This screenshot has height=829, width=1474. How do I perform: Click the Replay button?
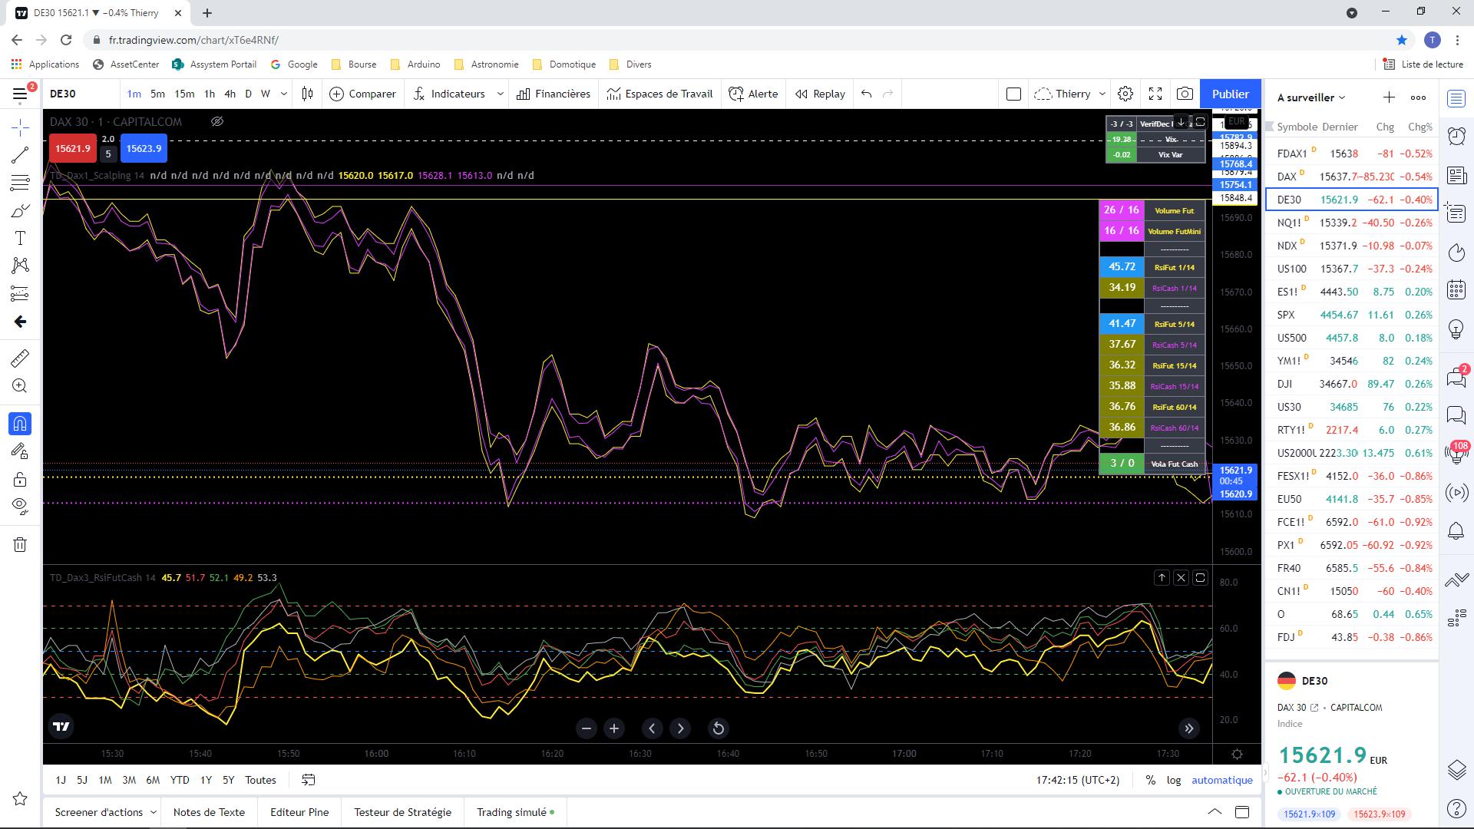[x=820, y=94]
